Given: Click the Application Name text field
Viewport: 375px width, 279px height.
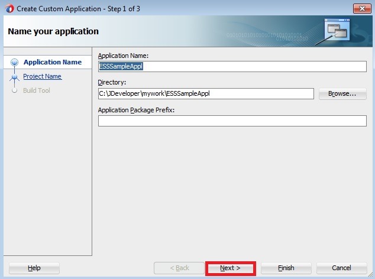Looking at the screenshot, I should 232,67.
